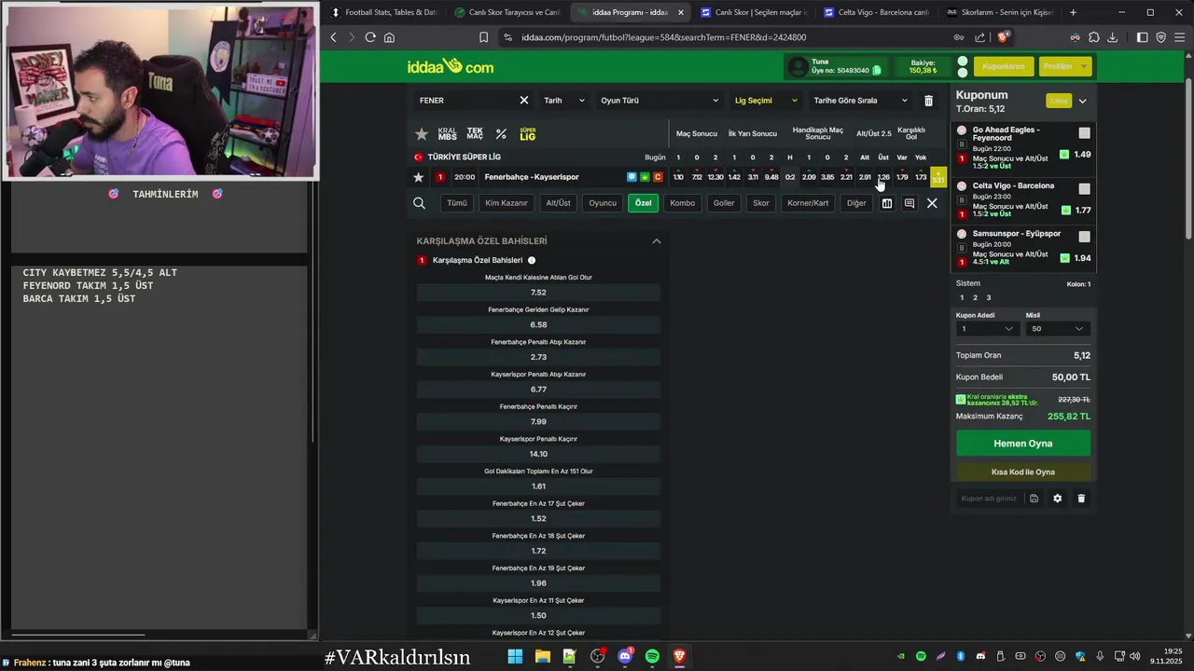Collapse the Karşılaşma Özel Bahisleri section
This screenshot has width=1194, height=671.
[657, 241]
